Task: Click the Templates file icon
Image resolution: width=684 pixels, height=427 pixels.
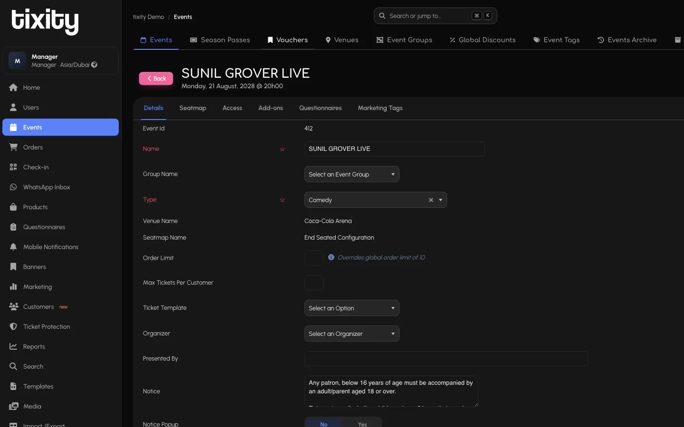Action: coord(13,386)
